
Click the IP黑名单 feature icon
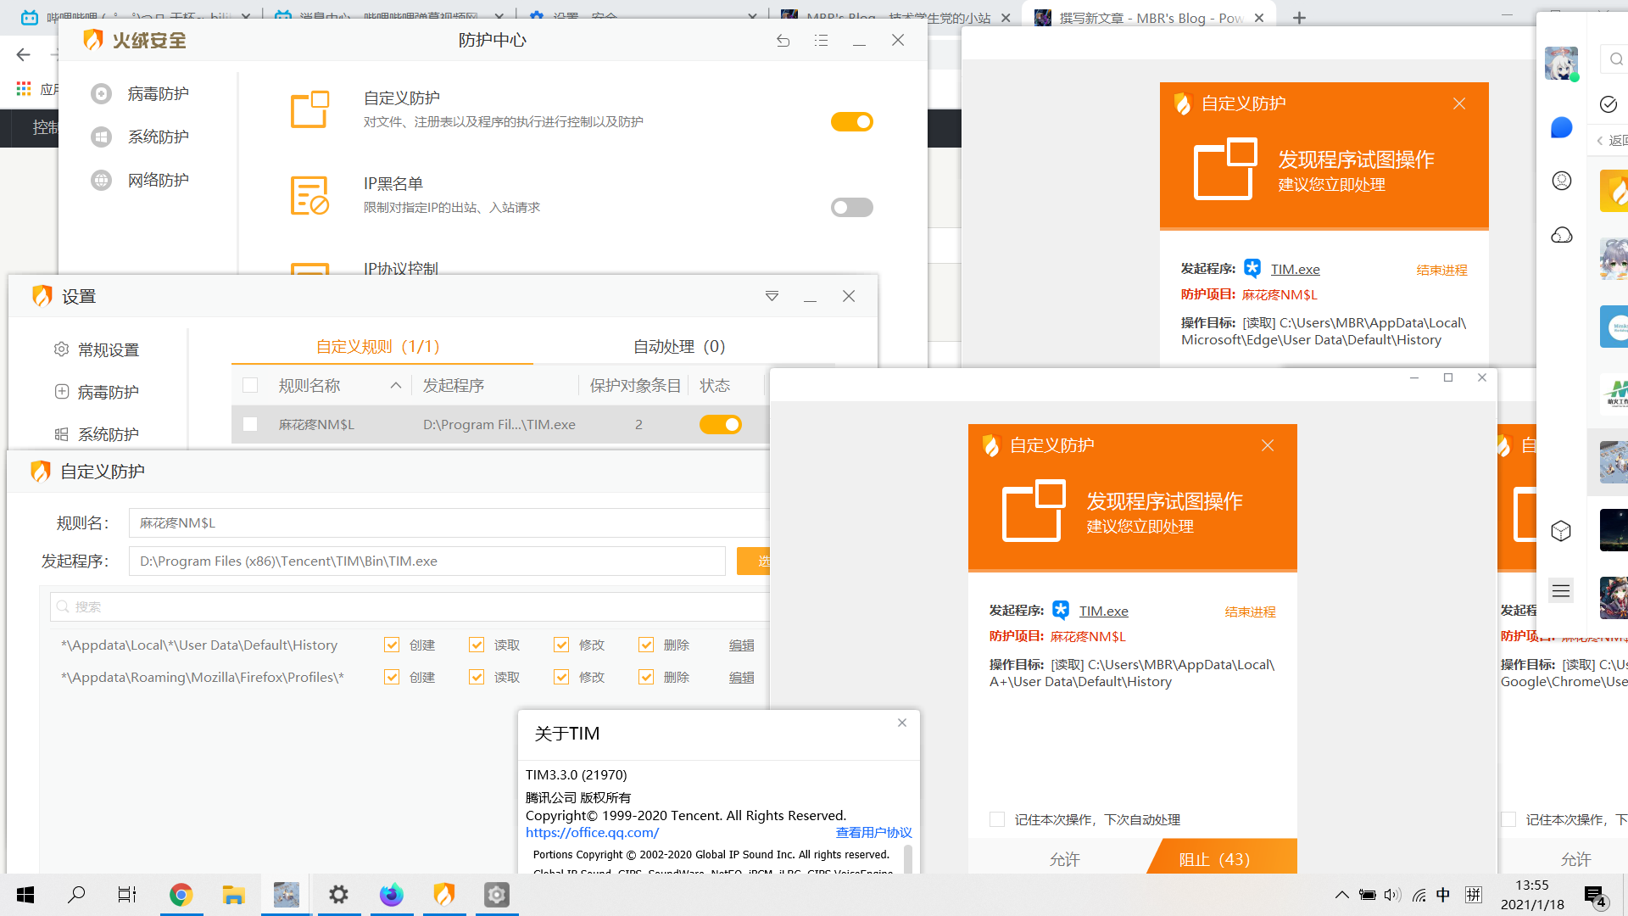click(309, 195)
